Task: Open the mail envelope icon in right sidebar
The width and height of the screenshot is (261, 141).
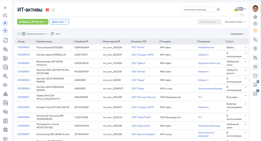Action: 255,67
